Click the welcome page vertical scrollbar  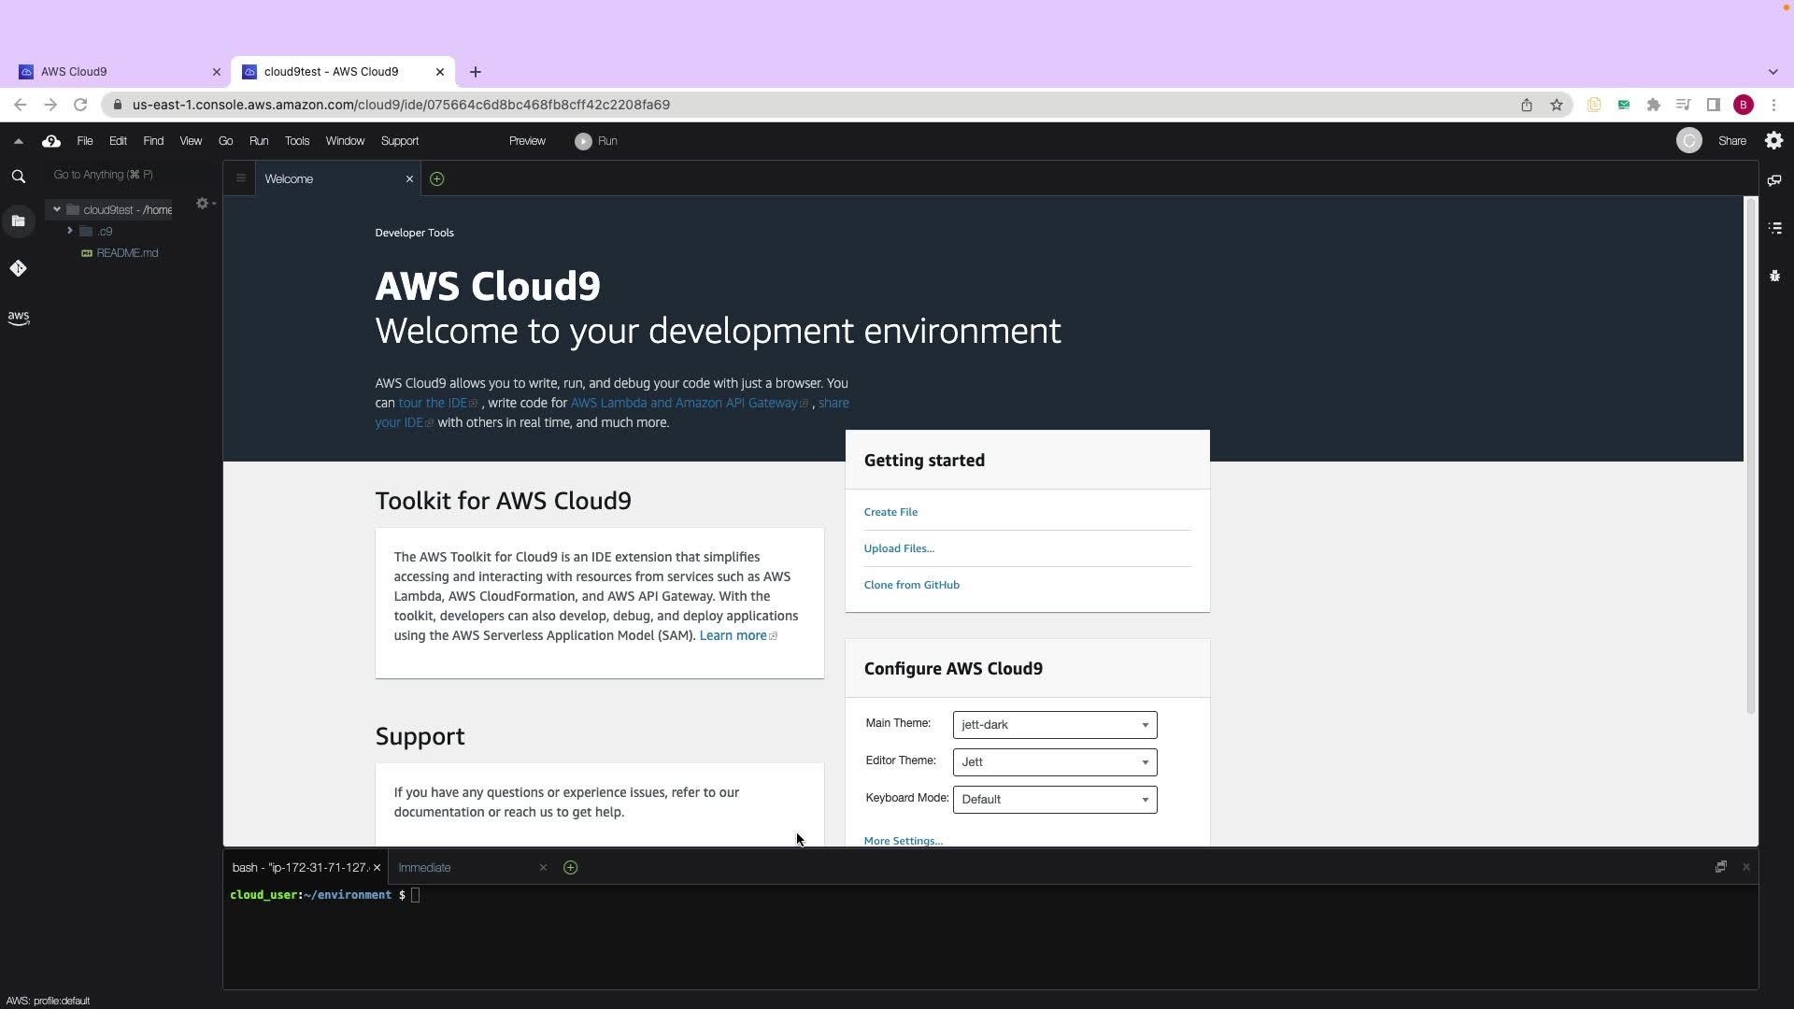click(x=1750, y=458)
